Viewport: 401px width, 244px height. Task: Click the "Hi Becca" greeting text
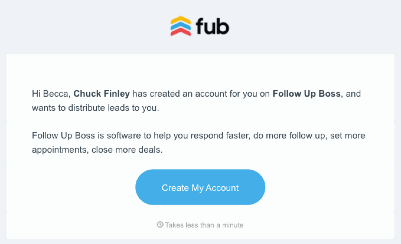pyautogui.click(x=51, y=94)
